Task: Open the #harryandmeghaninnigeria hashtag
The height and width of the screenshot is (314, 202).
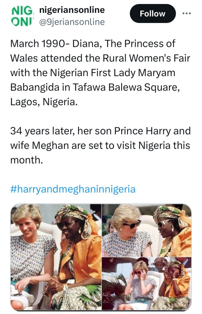Action: coord(73,188)
